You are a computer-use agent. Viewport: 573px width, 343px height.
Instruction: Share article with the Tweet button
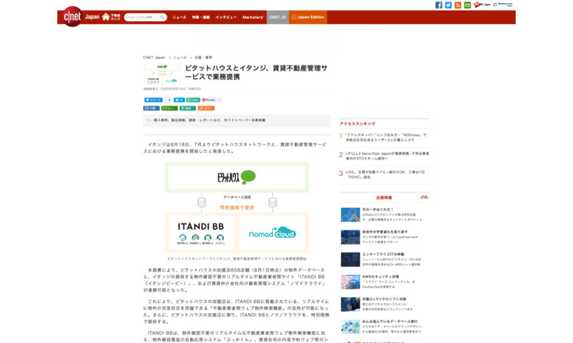click(153, 99)
